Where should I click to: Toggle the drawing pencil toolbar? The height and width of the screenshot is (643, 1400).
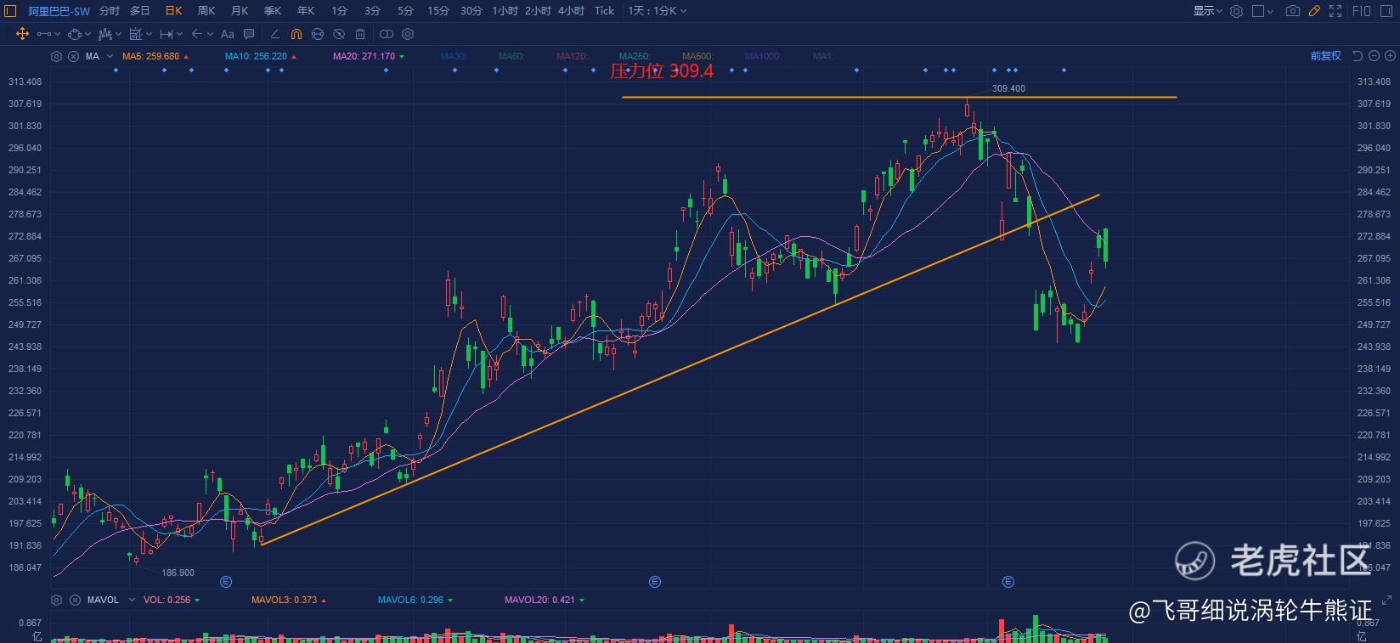point(1314,11)
